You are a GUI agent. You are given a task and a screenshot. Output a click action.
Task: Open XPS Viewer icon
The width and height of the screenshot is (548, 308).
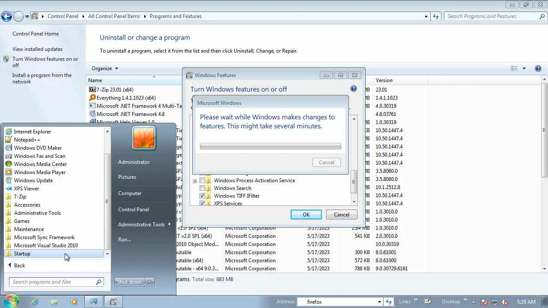[x=9, y=189]
